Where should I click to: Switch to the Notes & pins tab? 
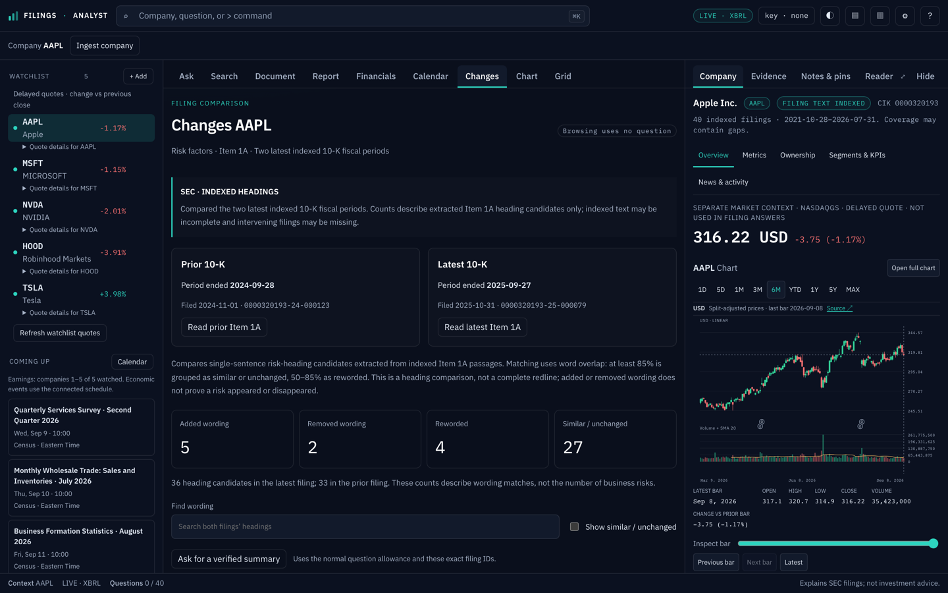(826, 76)
